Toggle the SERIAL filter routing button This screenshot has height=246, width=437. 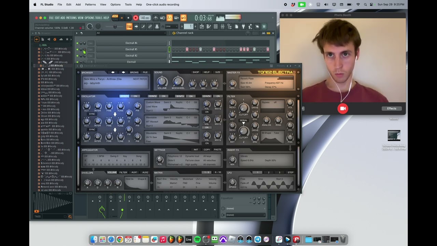click(x=243, y=120)
